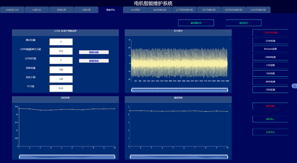
Task: Go back using the 返回首页 button
Action: [243, 23]
